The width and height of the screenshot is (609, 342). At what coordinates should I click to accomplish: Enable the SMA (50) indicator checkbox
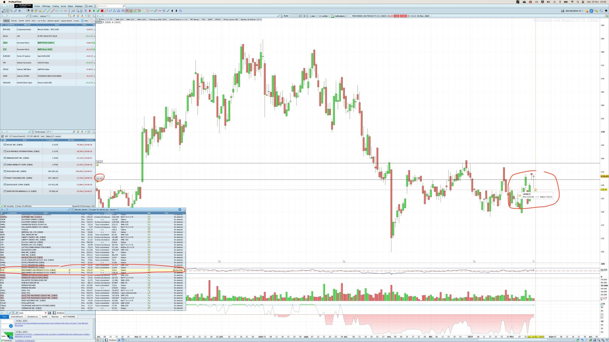click(125, 19)
